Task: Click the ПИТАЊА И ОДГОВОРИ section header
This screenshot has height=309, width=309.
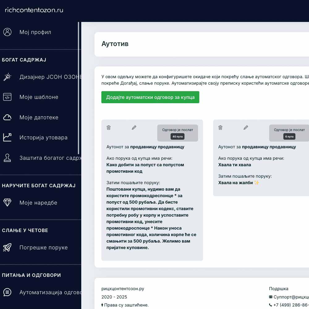Action: (x=31, y=275)
